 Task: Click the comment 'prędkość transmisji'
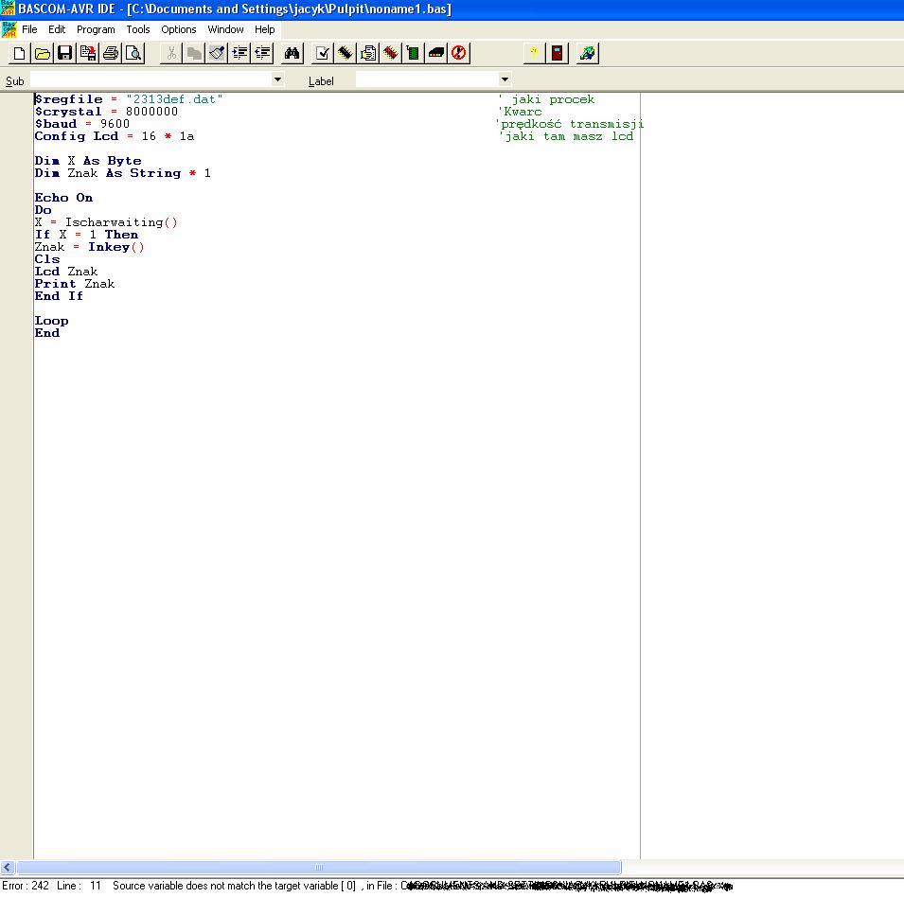point(572,124)
